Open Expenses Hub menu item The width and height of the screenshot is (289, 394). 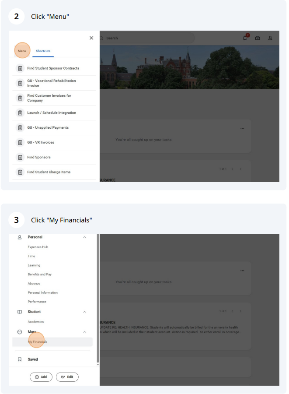(38, 247)
